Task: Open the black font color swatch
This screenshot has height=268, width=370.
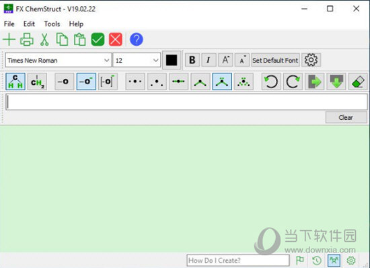Action: (172, 60)
